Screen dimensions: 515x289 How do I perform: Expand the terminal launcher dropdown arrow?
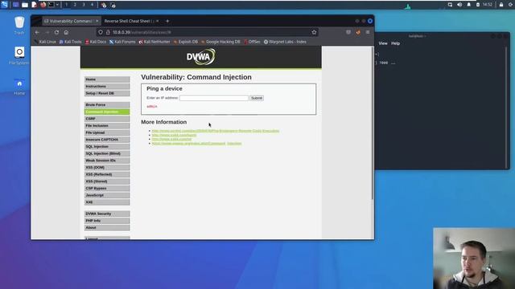(57, 5)
